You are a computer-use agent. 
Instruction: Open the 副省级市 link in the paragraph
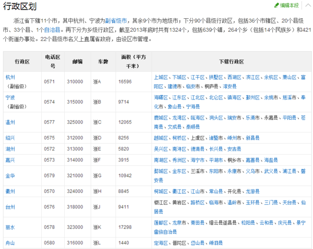(x=116, y=21)
